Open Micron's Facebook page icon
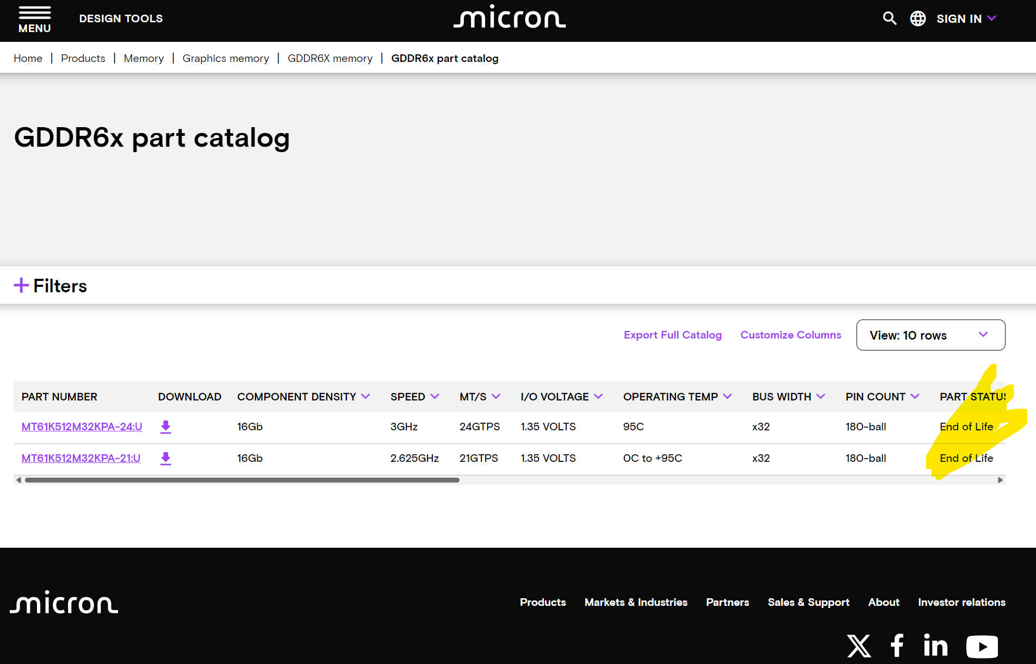 (897, 646)
